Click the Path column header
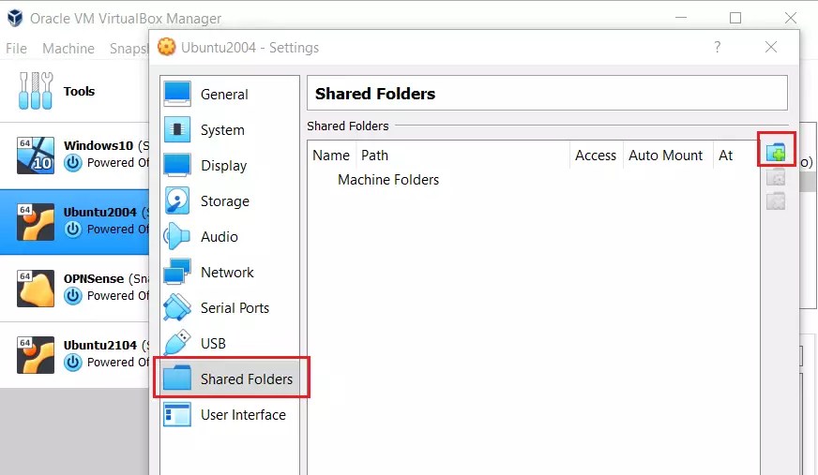The image size is (818, 475). point(462,156)
